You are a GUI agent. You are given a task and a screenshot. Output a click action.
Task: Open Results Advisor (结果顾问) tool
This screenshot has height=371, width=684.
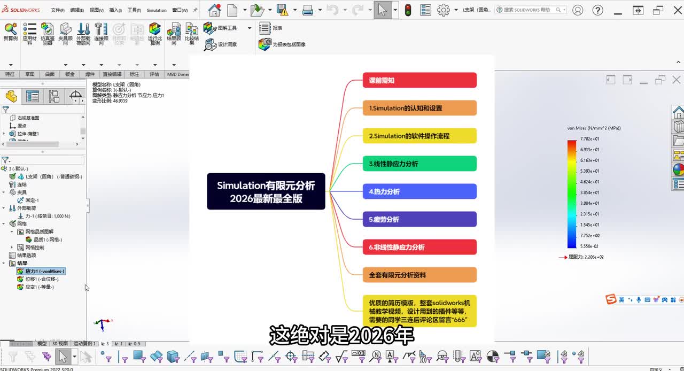174,33
